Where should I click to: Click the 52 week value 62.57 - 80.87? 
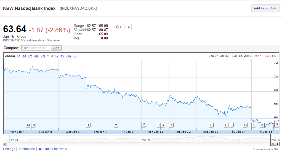click(97, 30)
